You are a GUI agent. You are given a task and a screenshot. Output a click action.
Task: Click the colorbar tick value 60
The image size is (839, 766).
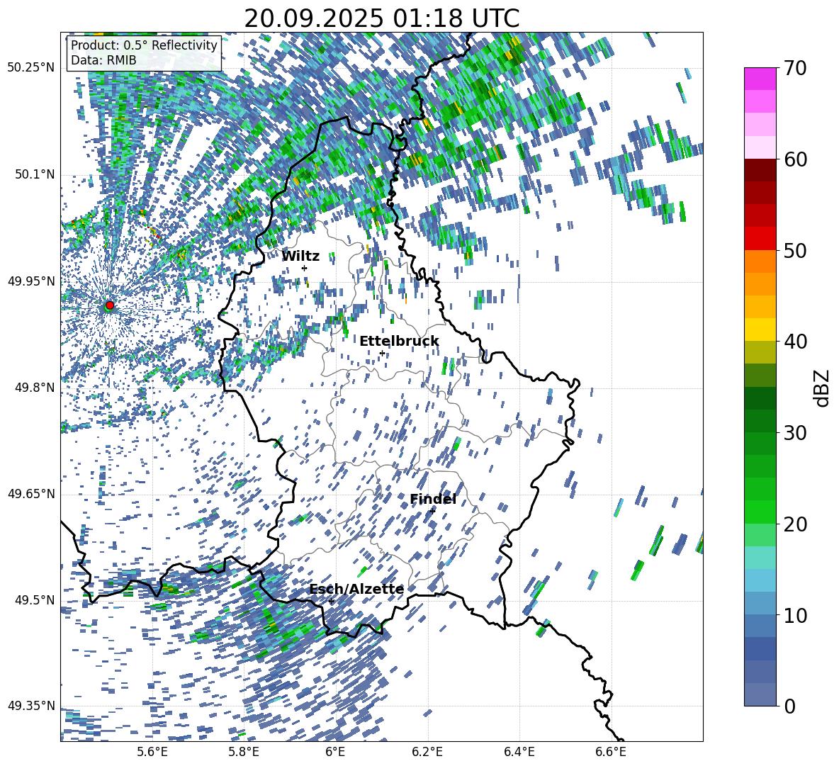click(x=794, y=159)
